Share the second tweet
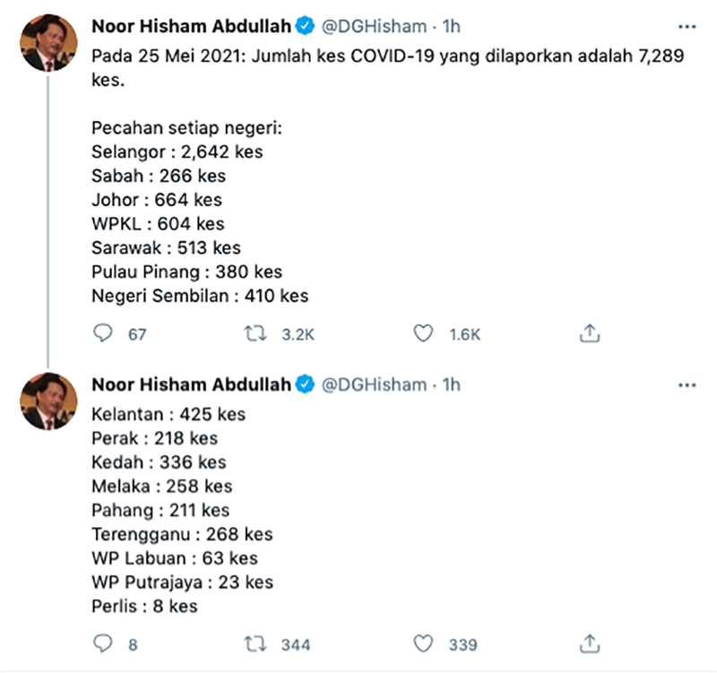The image size is (717, 673). [x=590, y=643]
